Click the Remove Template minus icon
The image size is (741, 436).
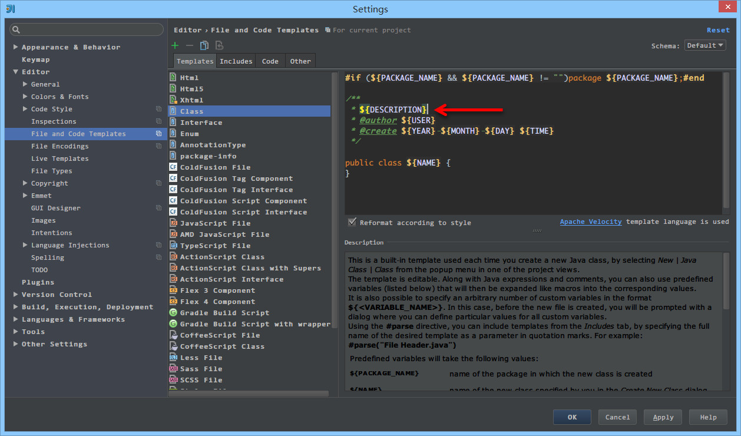(x=189, y=45)
